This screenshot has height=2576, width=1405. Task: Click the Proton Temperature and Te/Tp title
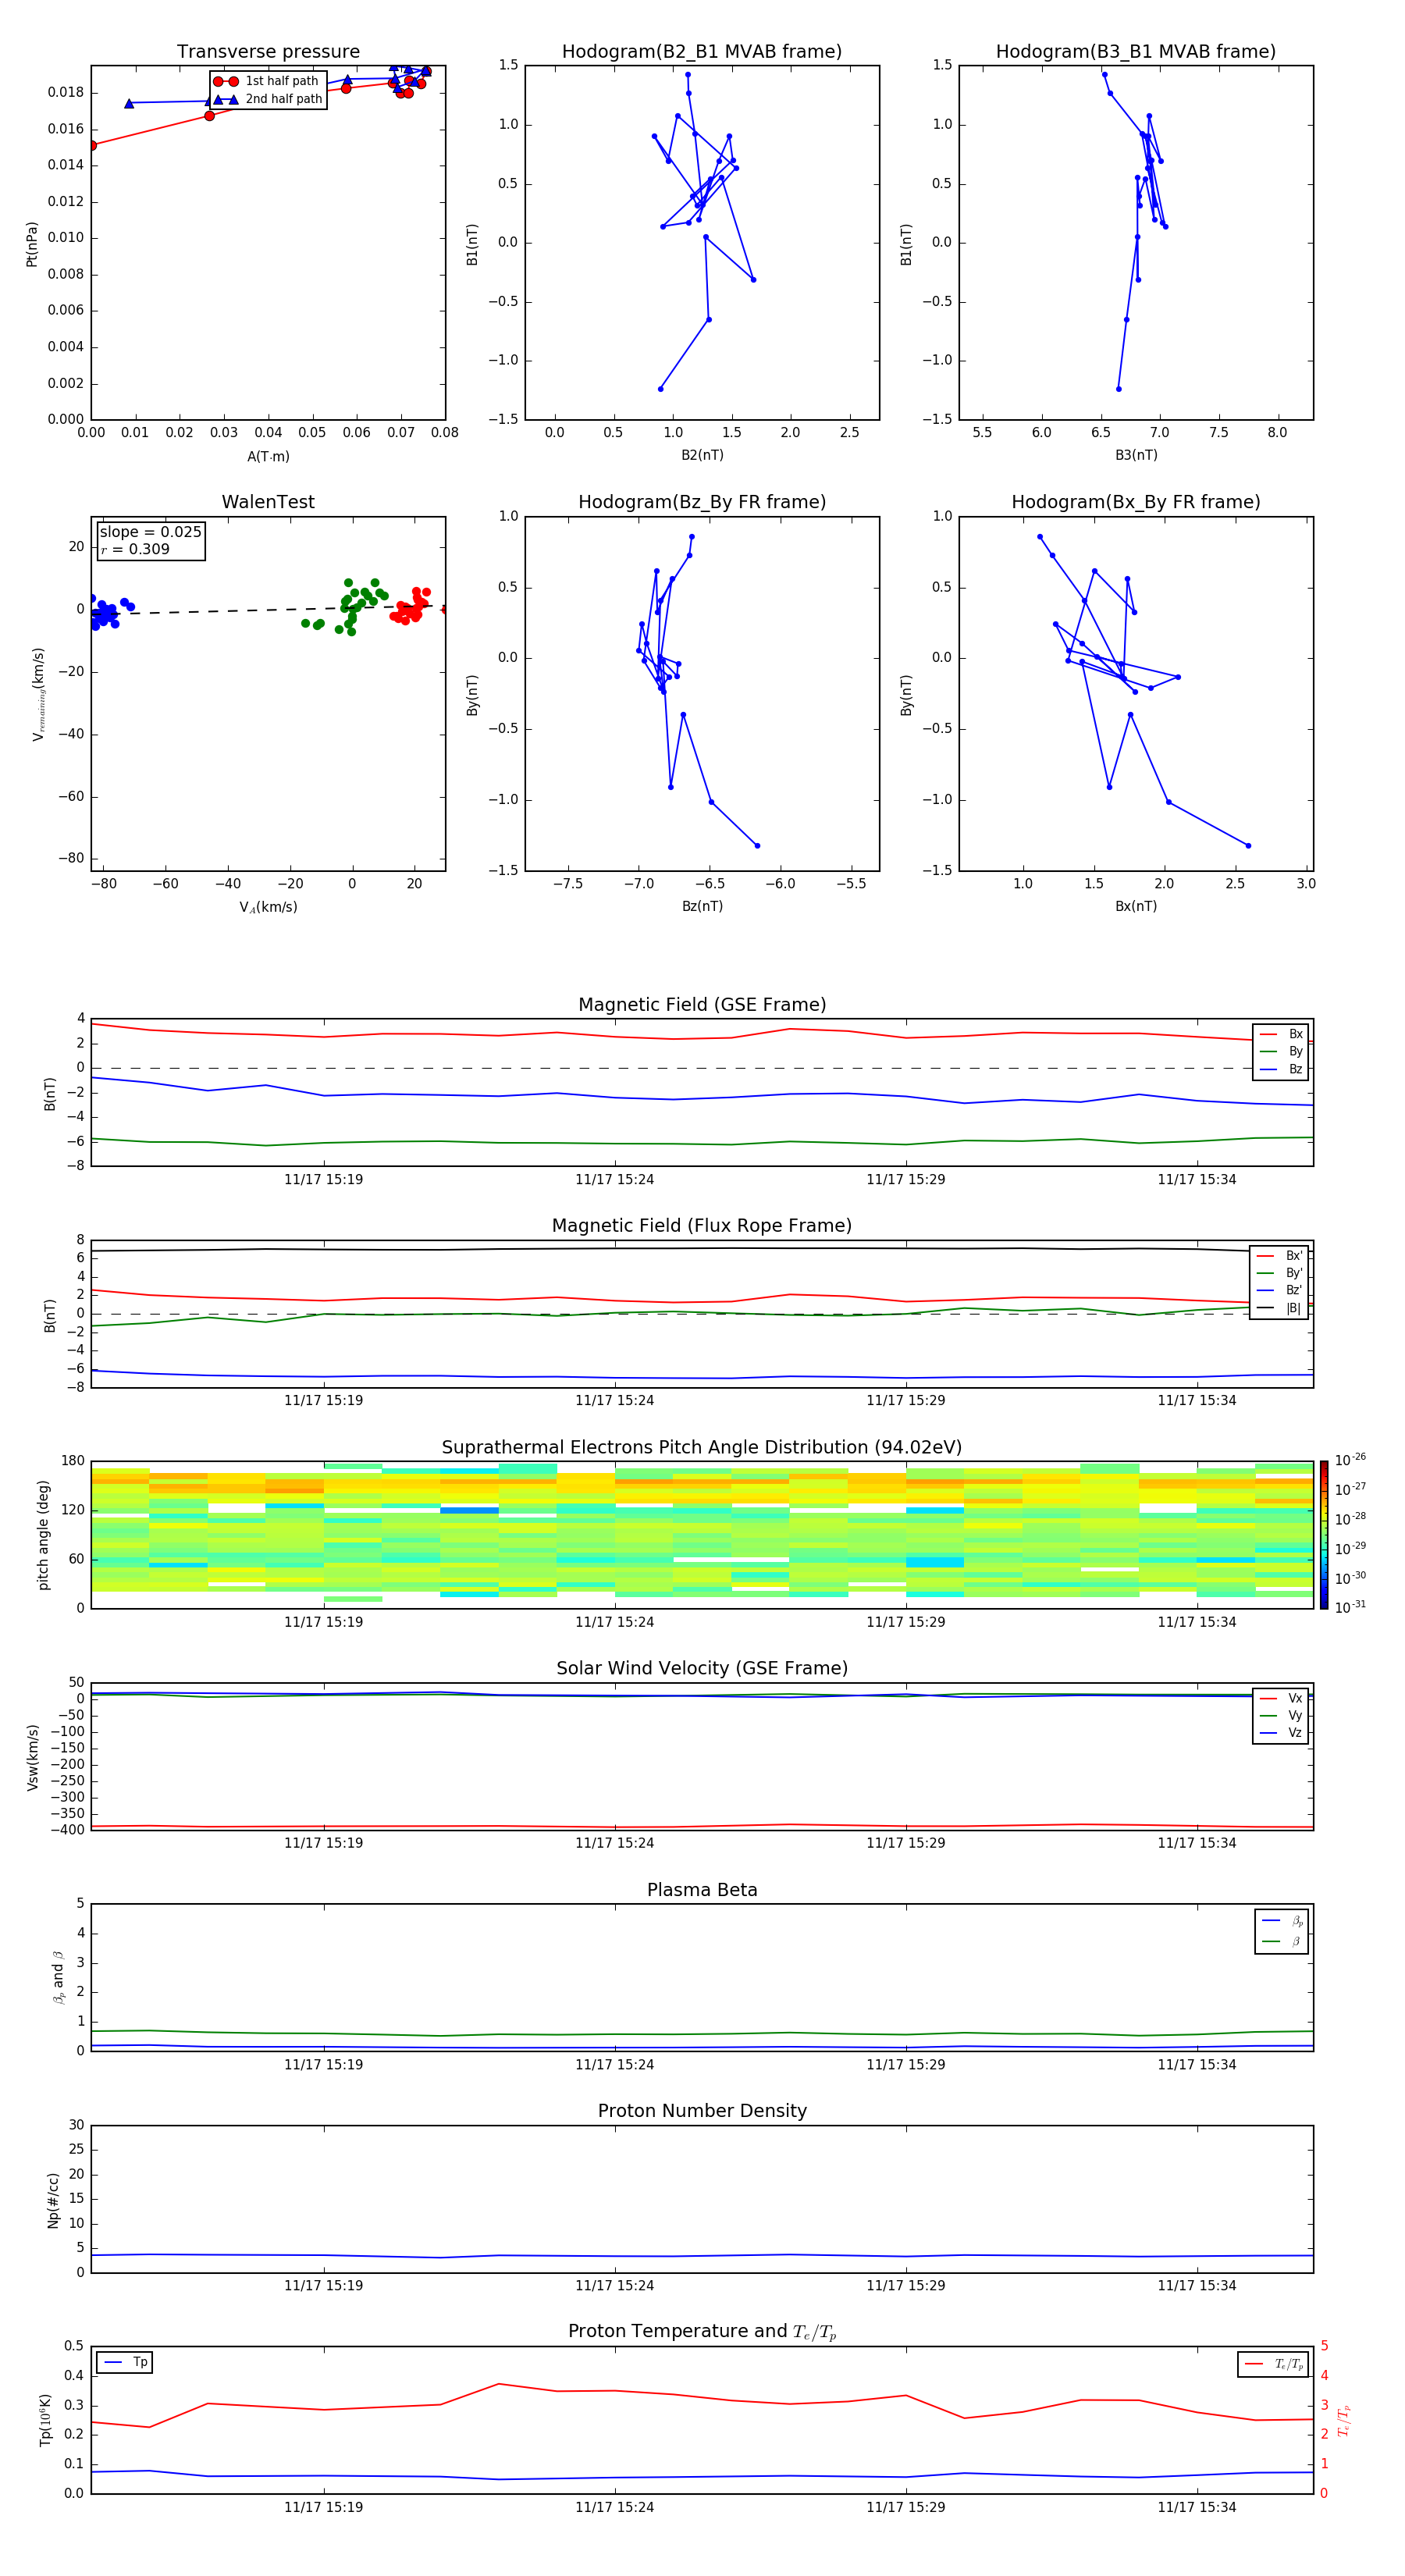tap(702, 2331)
